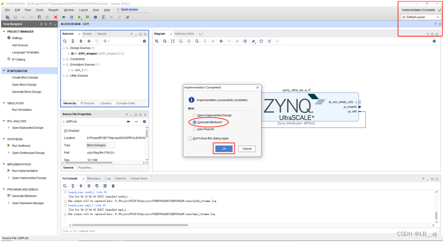Click validate design checkbox icon in Diagram
The height and width of the screenshot is (242, 444).
245,41
